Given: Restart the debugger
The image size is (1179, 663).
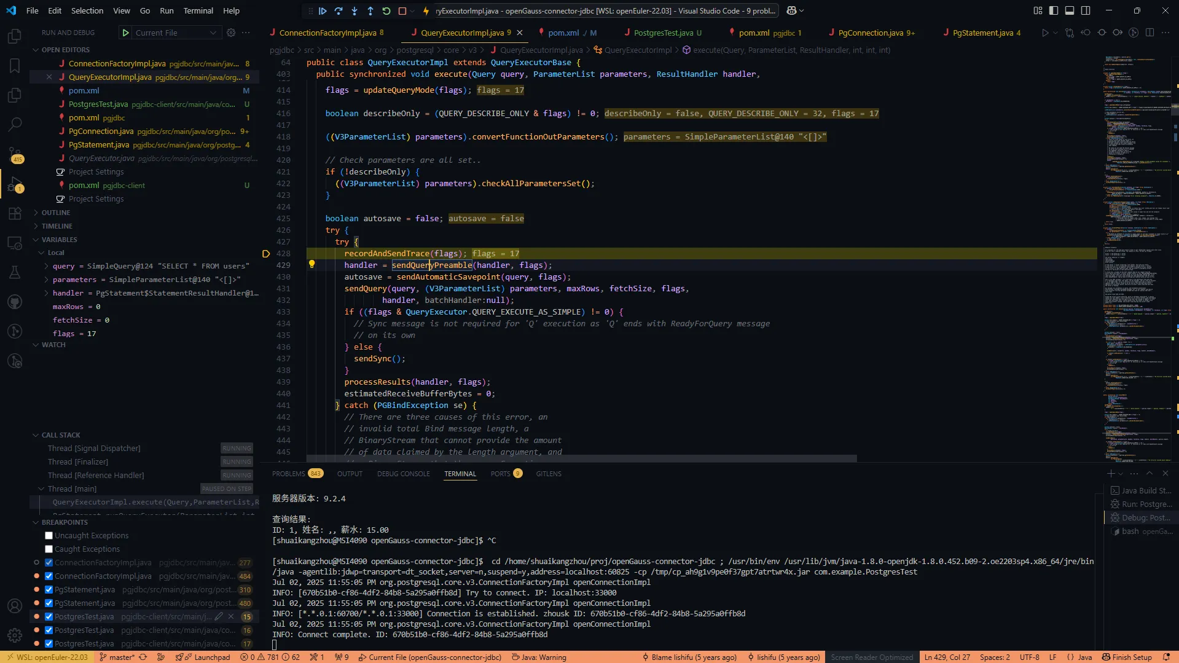Looking at the screenshot, I should [386, 10].
